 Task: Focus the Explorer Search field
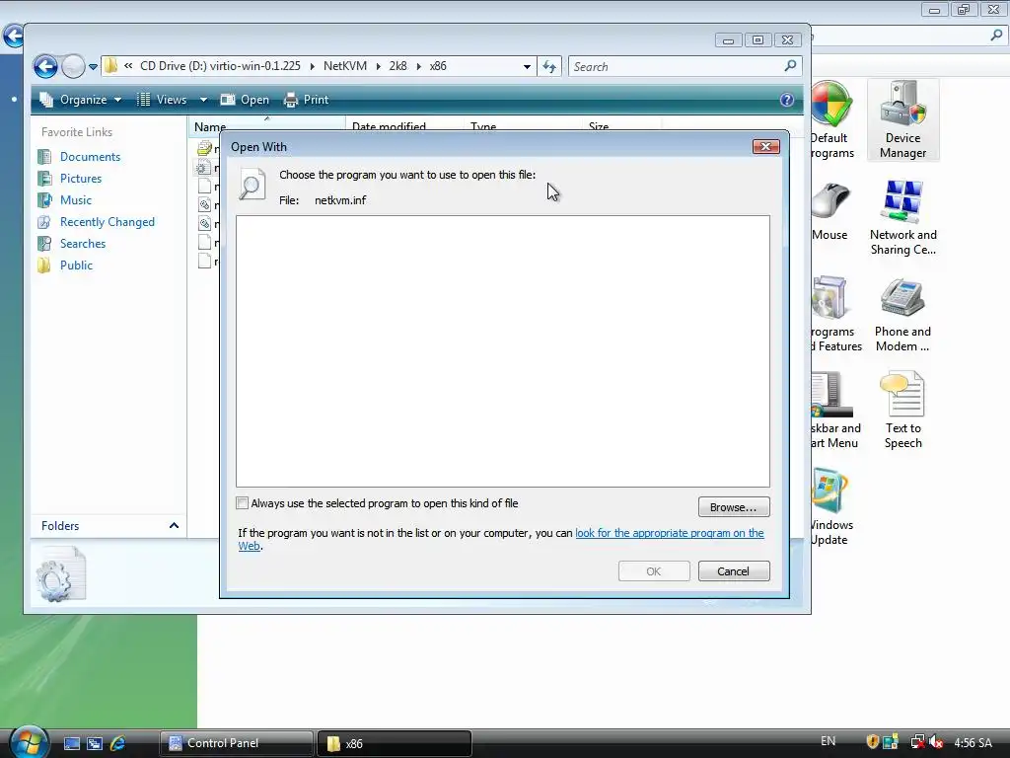(677, 66)
